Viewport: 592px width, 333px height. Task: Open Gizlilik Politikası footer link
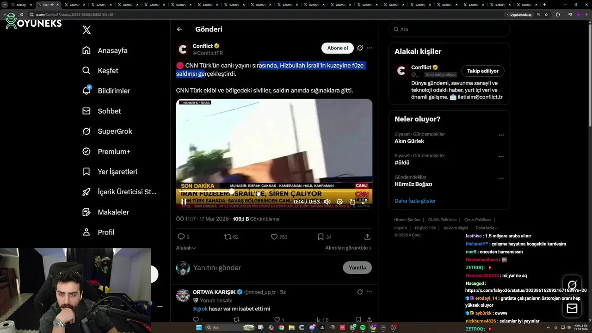pos(442,220)
